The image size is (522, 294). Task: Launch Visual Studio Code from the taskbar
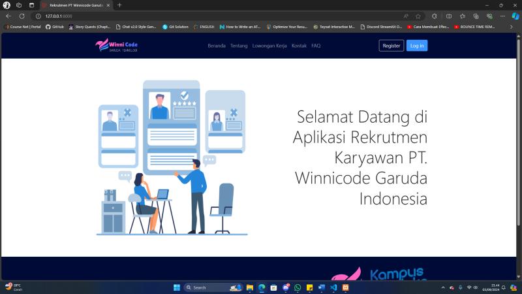[333, 287]
